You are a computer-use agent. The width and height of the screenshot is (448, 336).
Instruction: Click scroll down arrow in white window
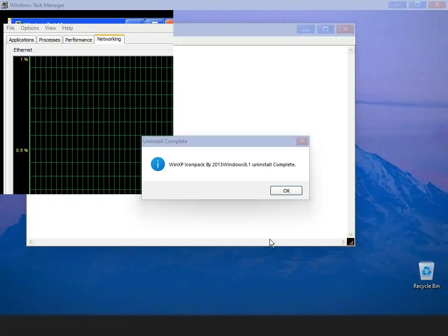[350, 234]
